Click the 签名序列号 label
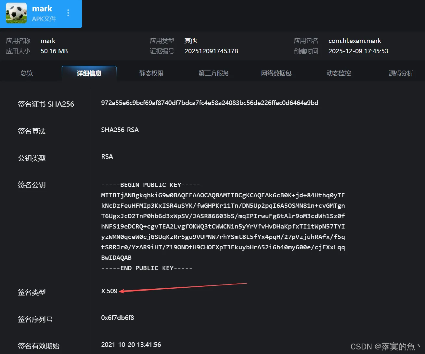The image size is (425, 354). click(35, 319)
